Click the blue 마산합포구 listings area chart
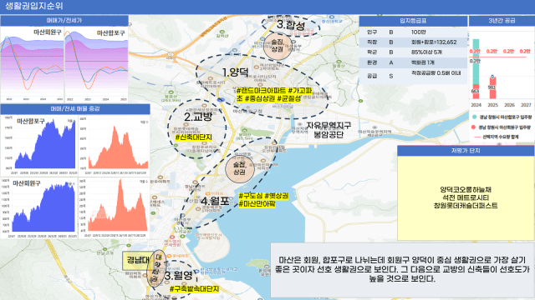535x300 pixels. click(x=44, y=142)
